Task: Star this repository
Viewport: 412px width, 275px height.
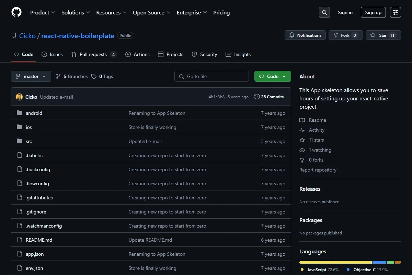Action: tap(383, 35)
